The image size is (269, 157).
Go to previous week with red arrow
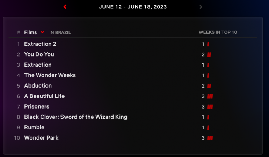65,7
